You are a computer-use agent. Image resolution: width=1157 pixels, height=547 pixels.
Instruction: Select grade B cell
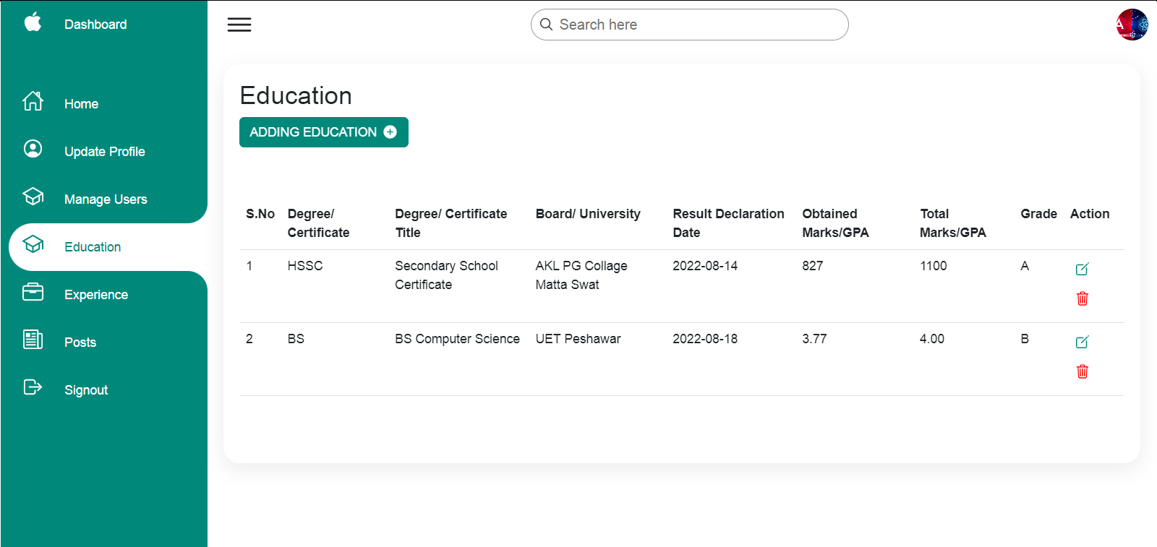[1025, 339]
